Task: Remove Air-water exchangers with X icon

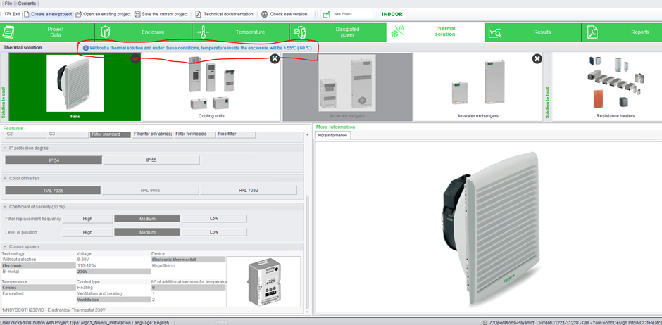Action: tap(537, 59)
